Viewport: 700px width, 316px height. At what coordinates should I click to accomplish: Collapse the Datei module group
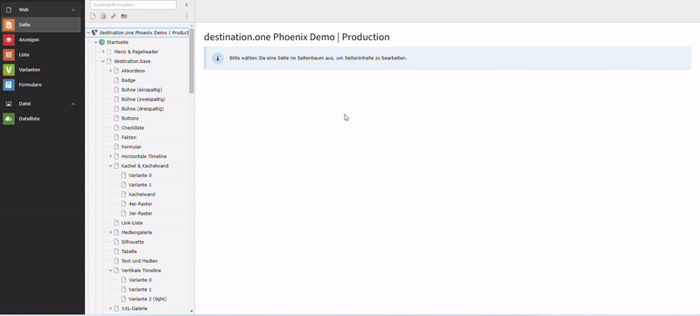pyautogui.click(x=73, y=104)
